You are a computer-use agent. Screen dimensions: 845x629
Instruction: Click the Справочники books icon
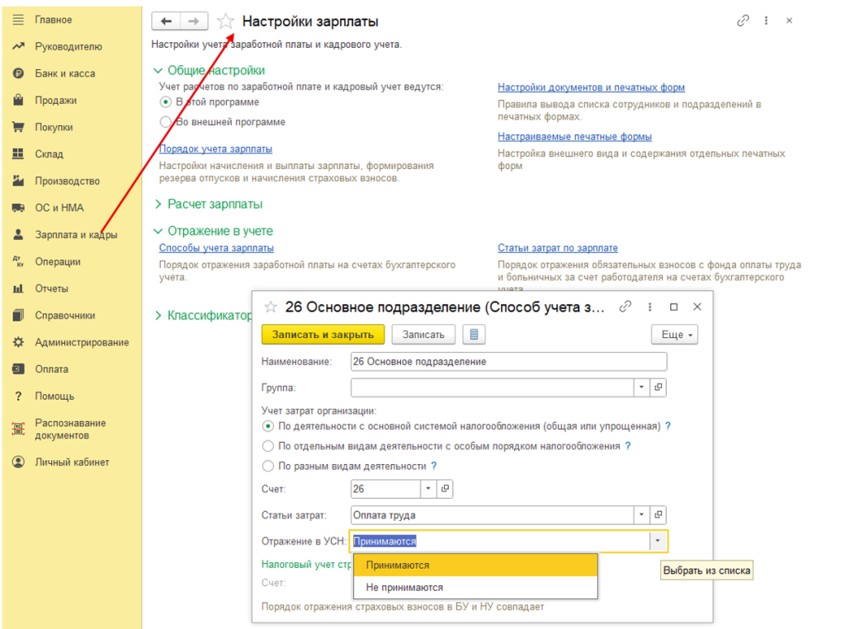(18, 315)
